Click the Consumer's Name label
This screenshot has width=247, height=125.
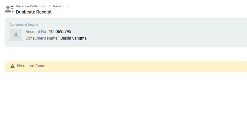[x=41, y=38]
